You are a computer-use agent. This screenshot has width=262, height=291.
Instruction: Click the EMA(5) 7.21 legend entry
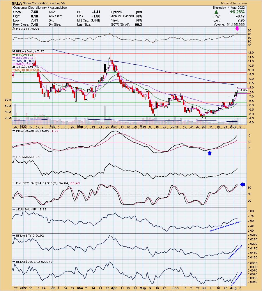(23, 64)
